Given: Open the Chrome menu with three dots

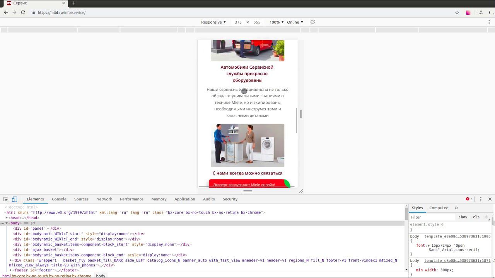Looking at the screenshot, I should 490,12.
